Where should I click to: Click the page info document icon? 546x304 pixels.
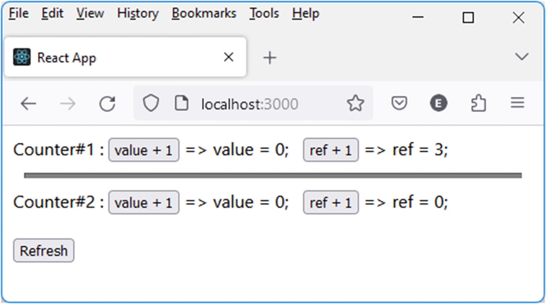point(181,103)
